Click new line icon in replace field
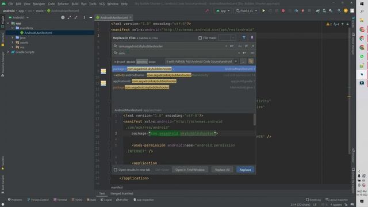 pos(244,53)
